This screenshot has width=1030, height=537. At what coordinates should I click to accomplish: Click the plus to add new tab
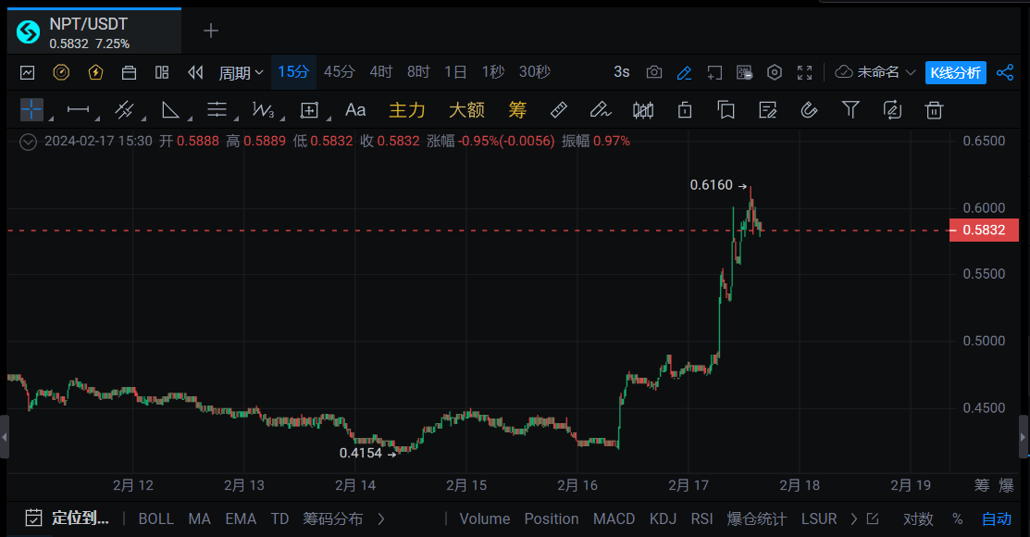pyautogui.click(x=211, y=31)
